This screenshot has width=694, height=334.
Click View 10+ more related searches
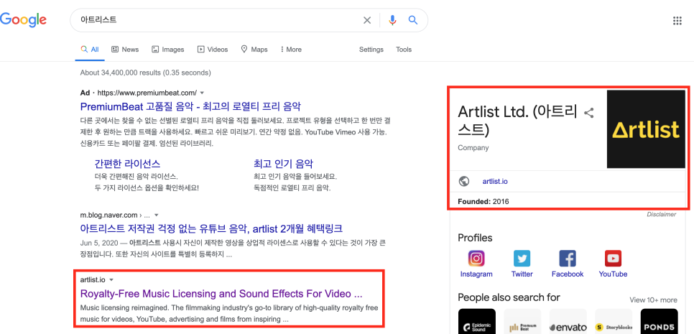(x=653, y=300)
